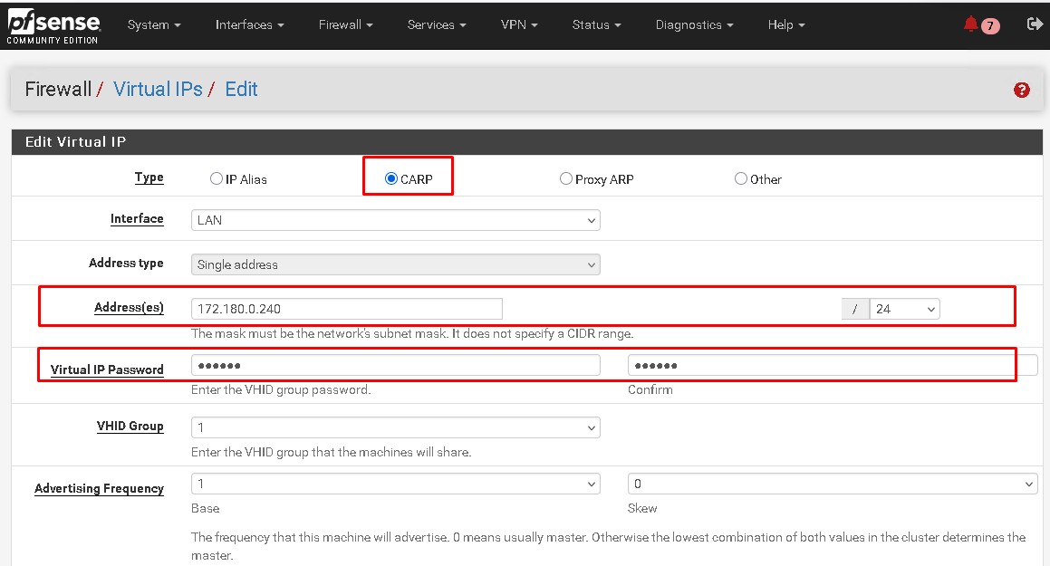This screenshot has height=566, width=1050.
Task: Open the Advertising Frequency Base dropdown
Action: [395, 484]
